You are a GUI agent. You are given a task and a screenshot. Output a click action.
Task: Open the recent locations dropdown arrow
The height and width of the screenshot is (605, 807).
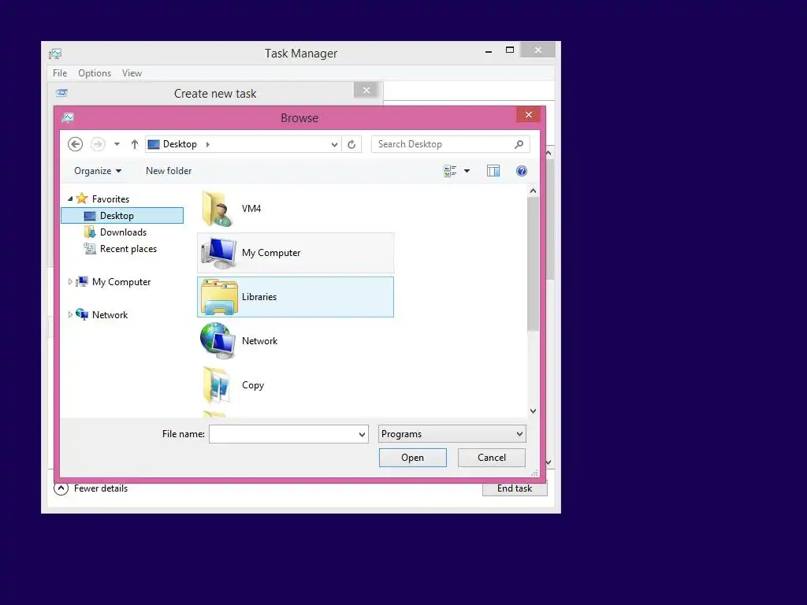pyautogui.click(x=117, y=145)
